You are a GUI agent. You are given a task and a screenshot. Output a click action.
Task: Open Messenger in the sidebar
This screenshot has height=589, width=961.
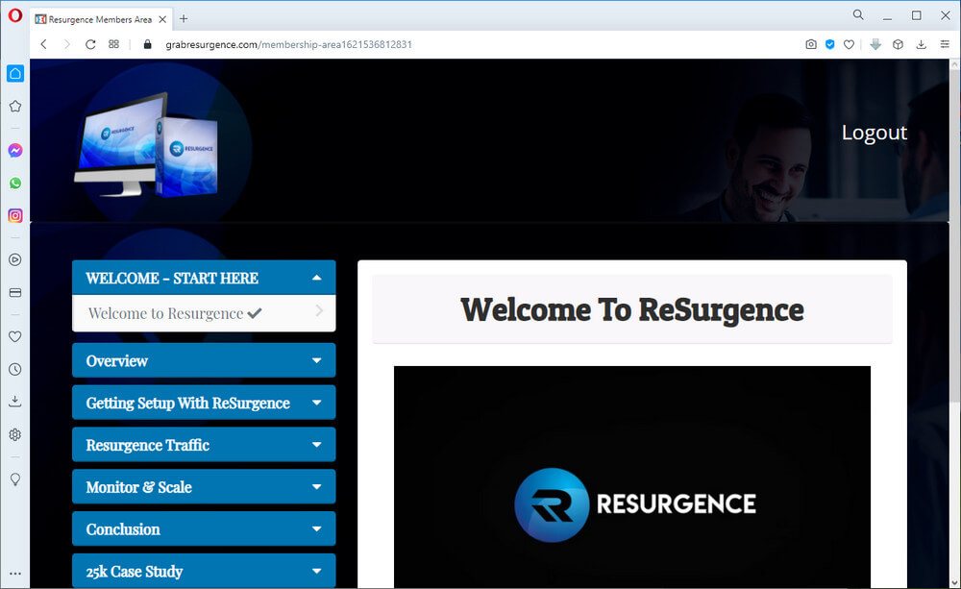(15, 150)
